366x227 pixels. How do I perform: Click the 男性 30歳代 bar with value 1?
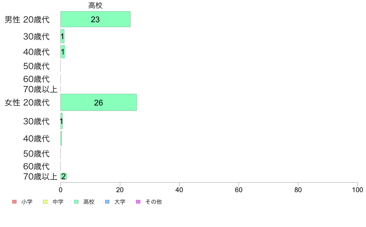coord(62,36)
